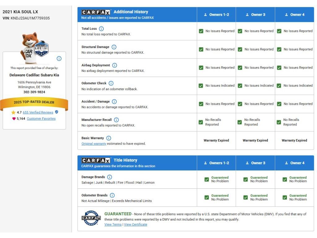The height and width of the screenshot is (238, 317).
Task: Click the Accident / Damage info icon
Action: pyautogui.click(x=114, y=101)
